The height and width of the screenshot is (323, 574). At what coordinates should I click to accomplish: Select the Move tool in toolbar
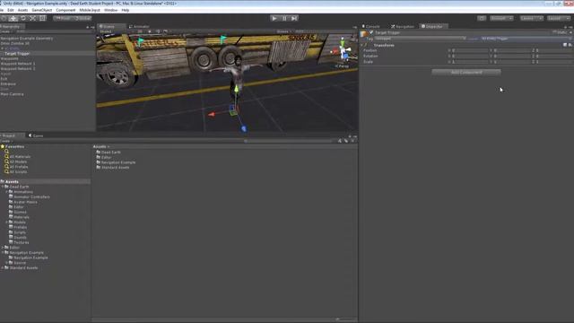click(x=13, y=18)
